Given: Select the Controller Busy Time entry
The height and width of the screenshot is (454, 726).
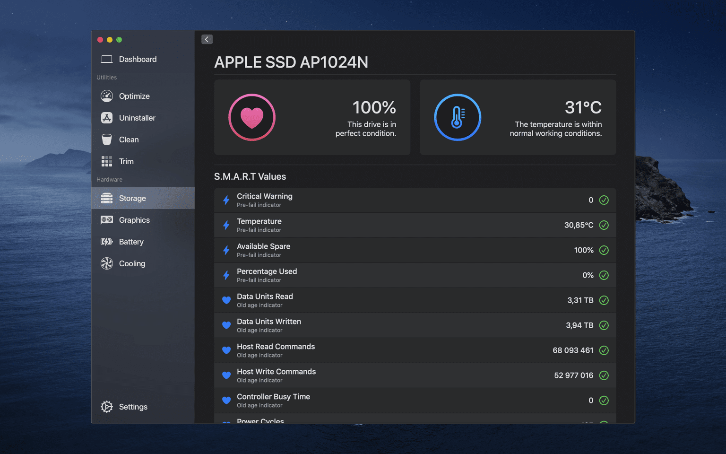Looking at the screenshot, I should tap(415, 401).
